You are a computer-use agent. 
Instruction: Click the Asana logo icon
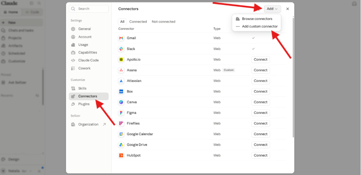click(121, 70)
